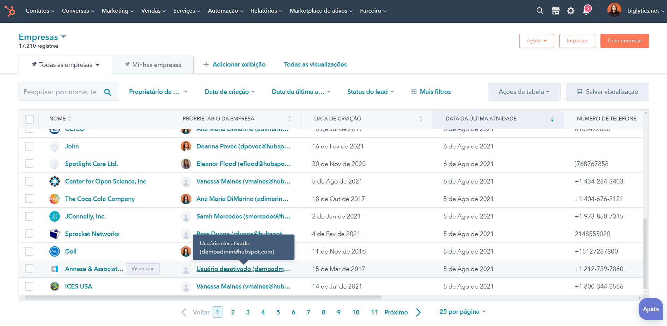Screen dimensions: 667x326
Task: Open the Spotlight Care Ltd. company record
Action: tap(91, 164)
